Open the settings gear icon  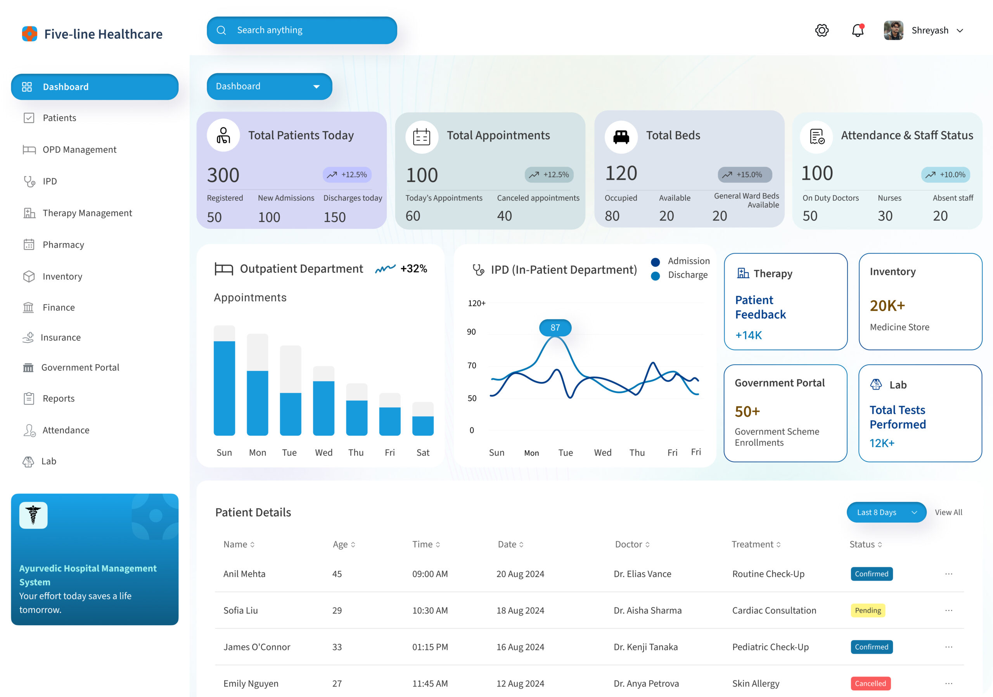coord(822,30)
